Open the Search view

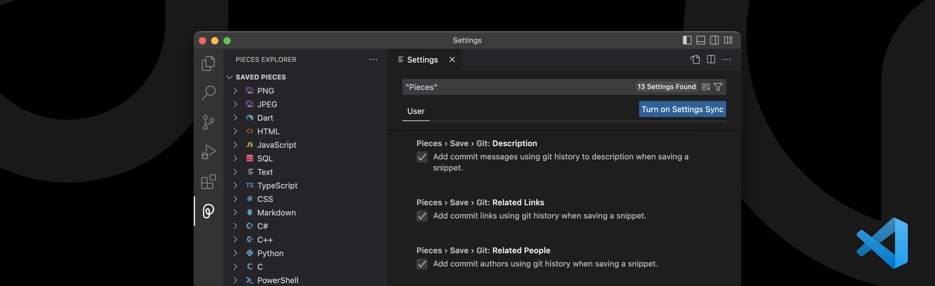tap(208, 93)
